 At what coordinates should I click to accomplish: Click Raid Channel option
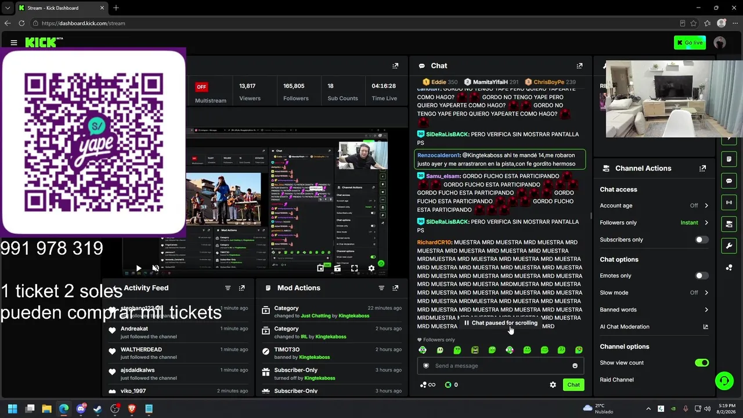click(616, 380)
